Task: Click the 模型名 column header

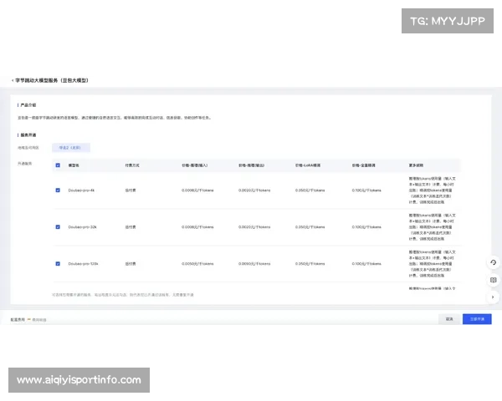Action: (74, 165)
